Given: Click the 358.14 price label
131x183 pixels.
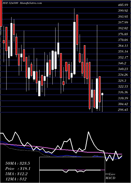Looking at the screenshot, I should (123, 52).
